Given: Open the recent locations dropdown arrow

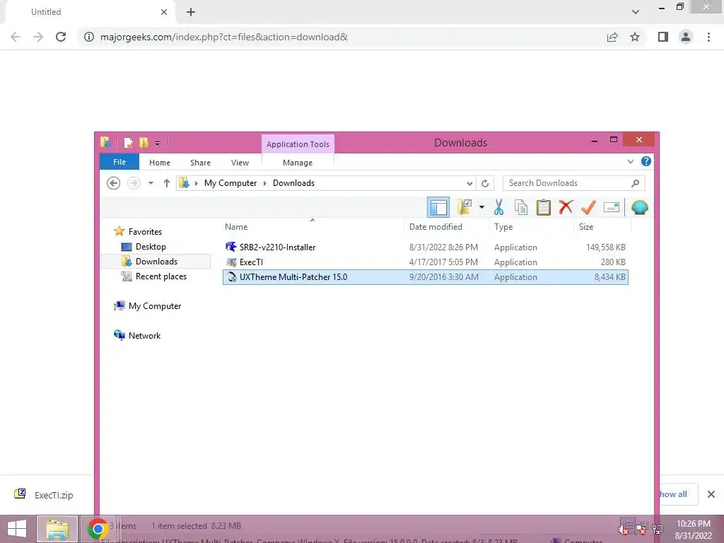Looking at the screenshot, I should pos(151,183).
